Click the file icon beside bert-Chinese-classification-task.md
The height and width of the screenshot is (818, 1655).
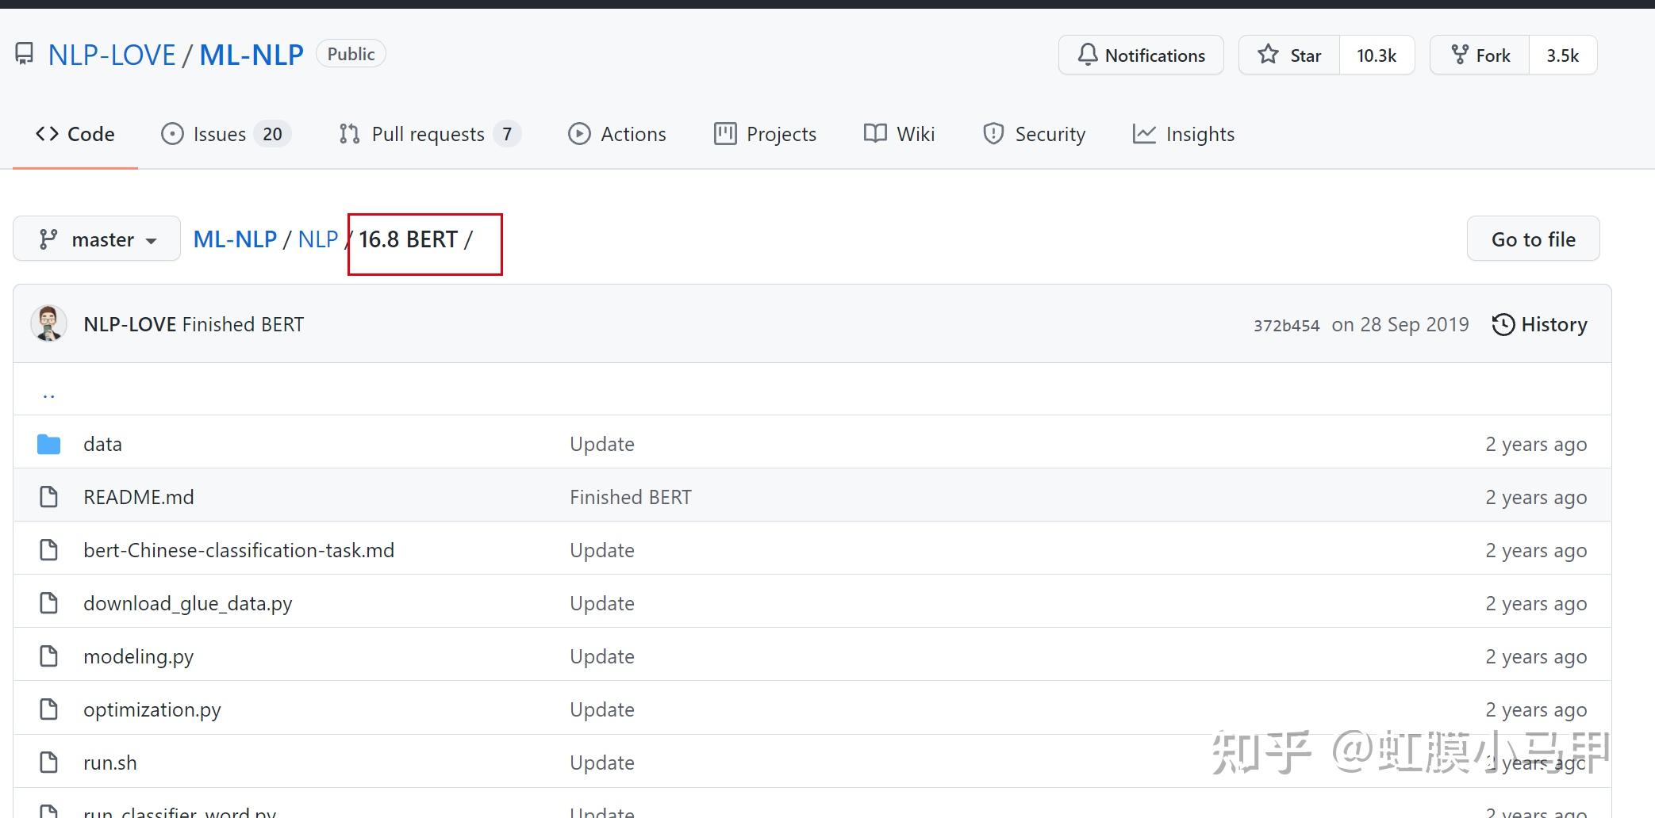click(48, 550)
